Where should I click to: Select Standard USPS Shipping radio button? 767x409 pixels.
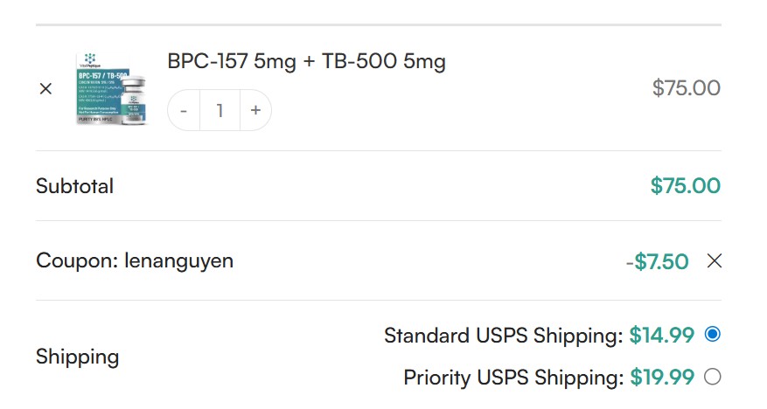tap(712, 334)
